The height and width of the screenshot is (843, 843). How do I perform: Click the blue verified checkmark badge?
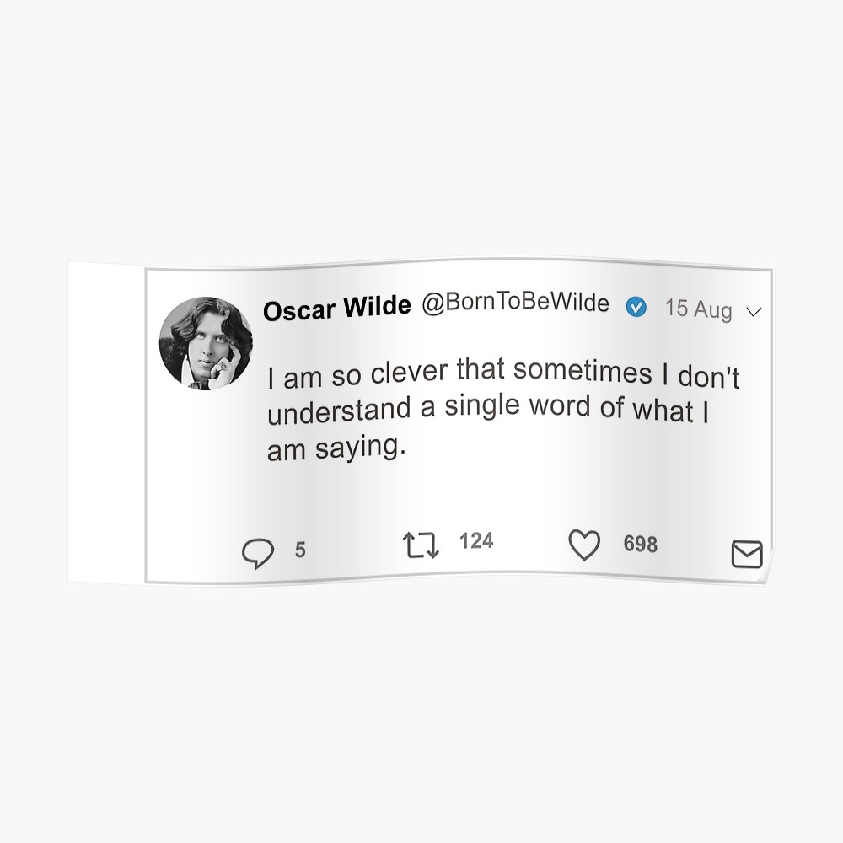point(636,308)
